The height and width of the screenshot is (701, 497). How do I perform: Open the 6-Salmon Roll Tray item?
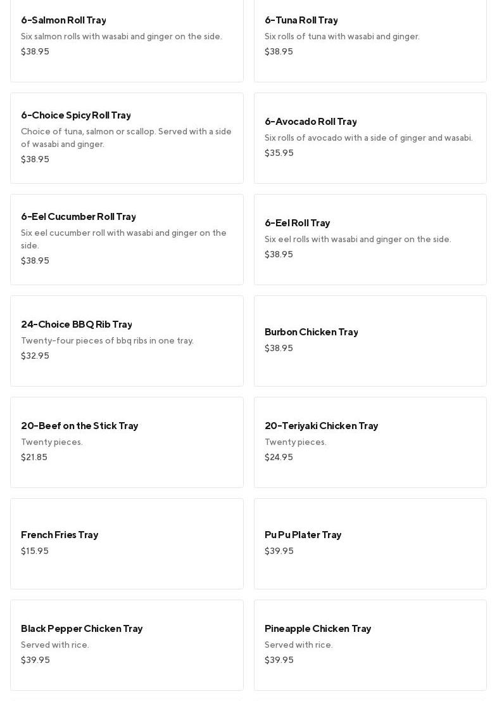point(63,20)
